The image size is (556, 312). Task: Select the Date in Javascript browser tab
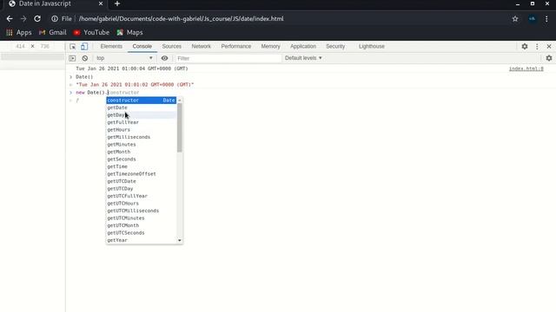(x=53, y=3)
